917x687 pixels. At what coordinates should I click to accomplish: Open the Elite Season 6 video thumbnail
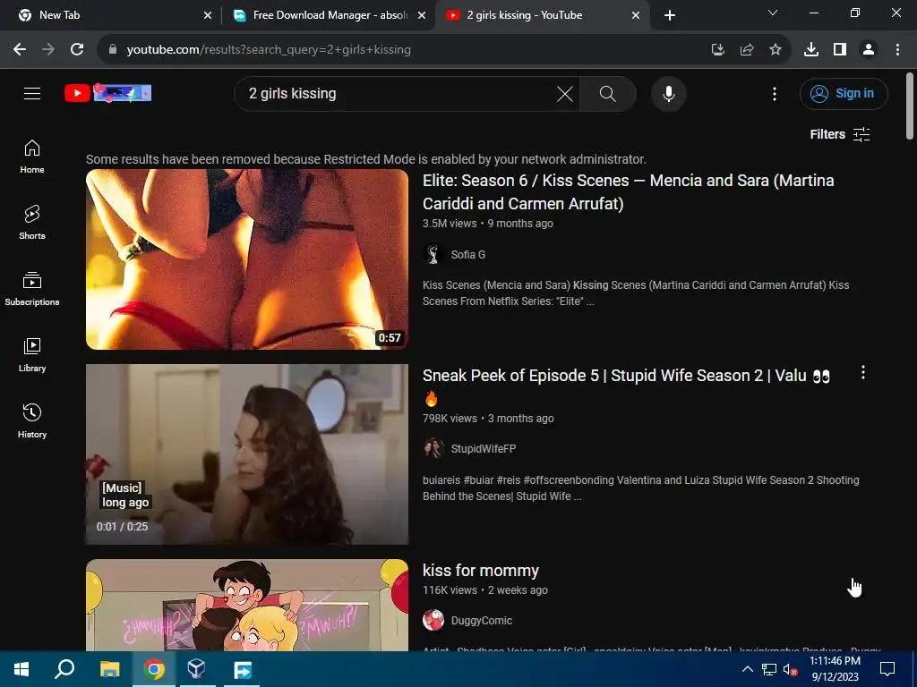pyautogui.click(x=247, y=259)
